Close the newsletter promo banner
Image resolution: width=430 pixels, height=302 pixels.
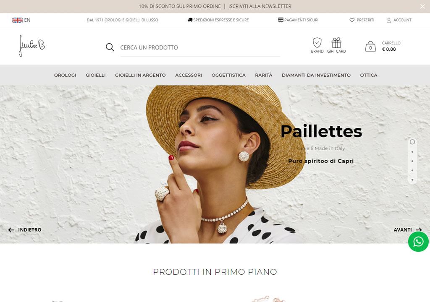(422, 6)
